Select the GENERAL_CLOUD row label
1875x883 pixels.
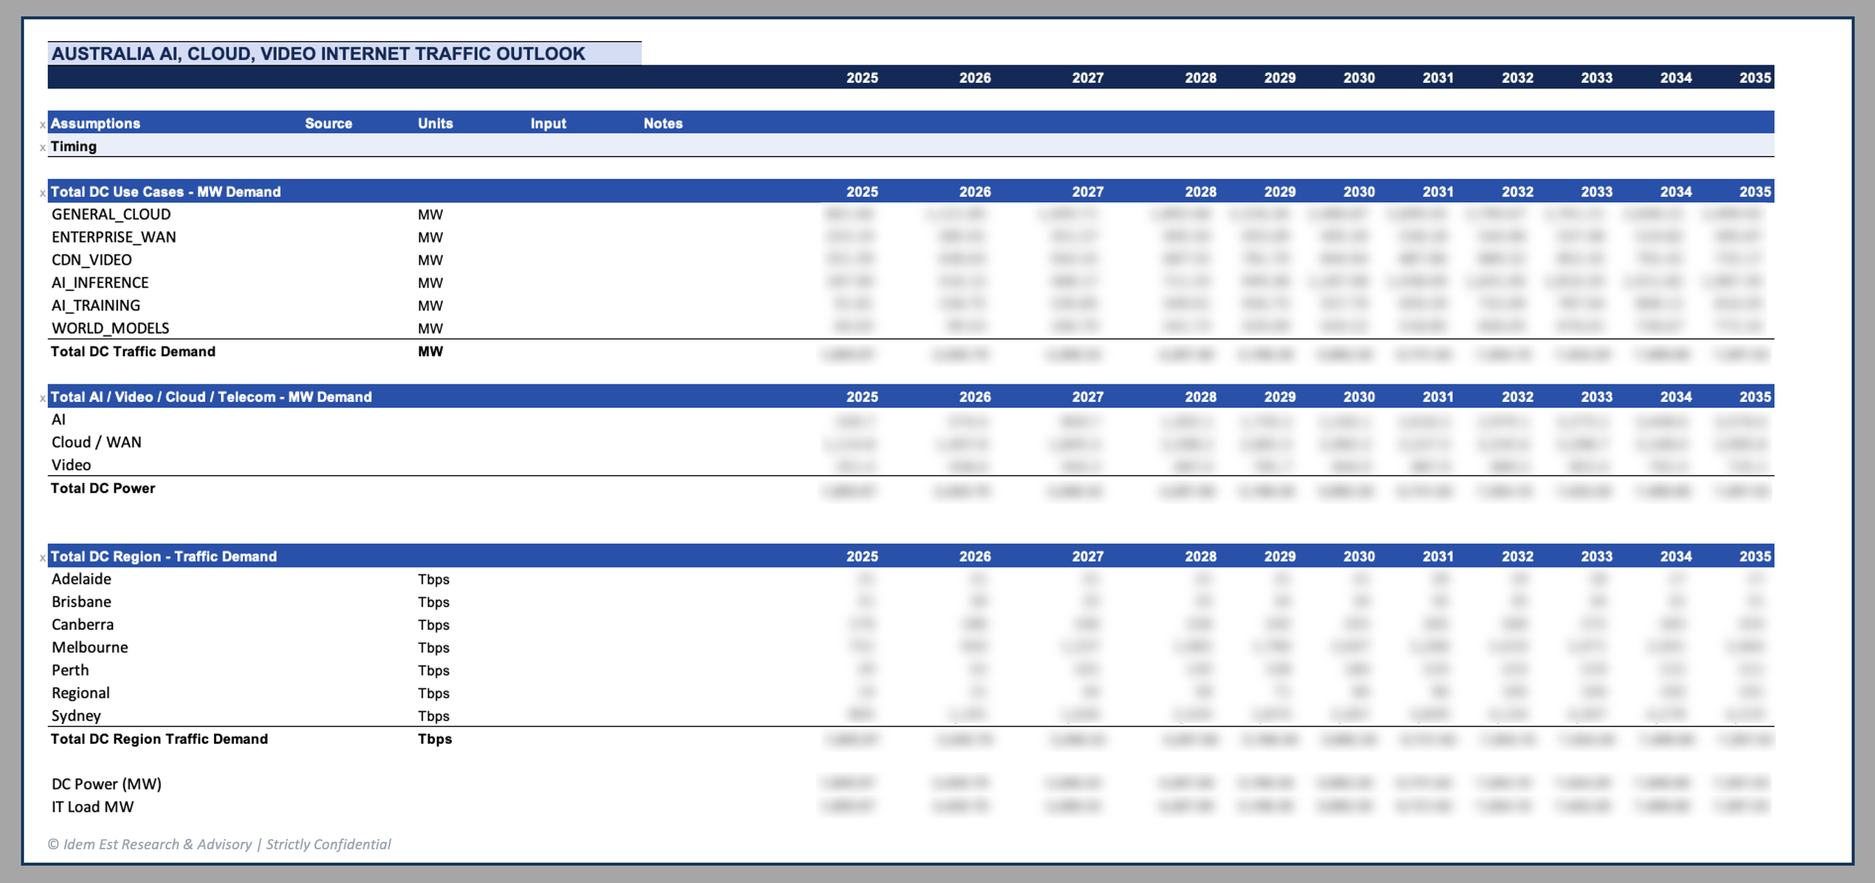[x=111, y=214]
